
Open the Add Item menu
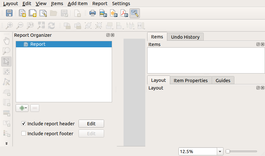click(78, 4)
